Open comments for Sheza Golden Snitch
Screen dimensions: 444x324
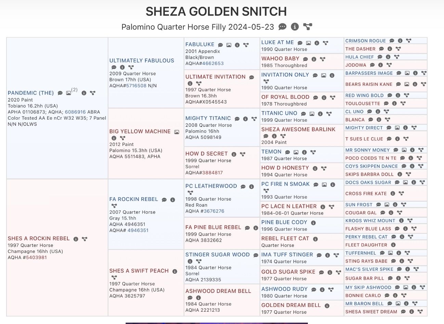pos(282,27)
